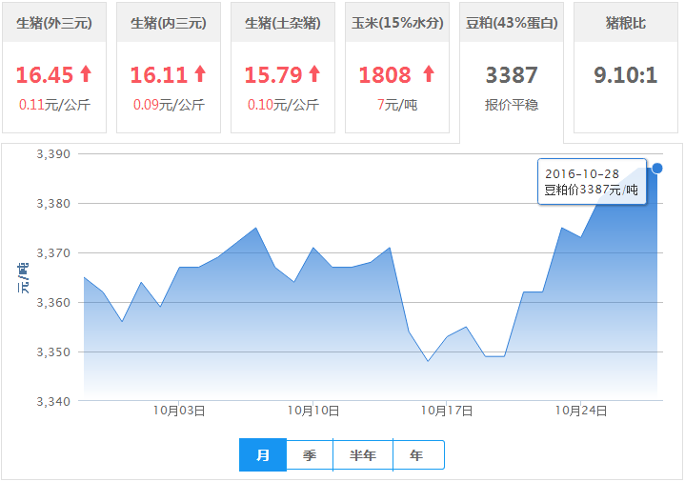Click the 3,340 y-axis label
This screenshot has height=482, width=685.
(53, 401)
